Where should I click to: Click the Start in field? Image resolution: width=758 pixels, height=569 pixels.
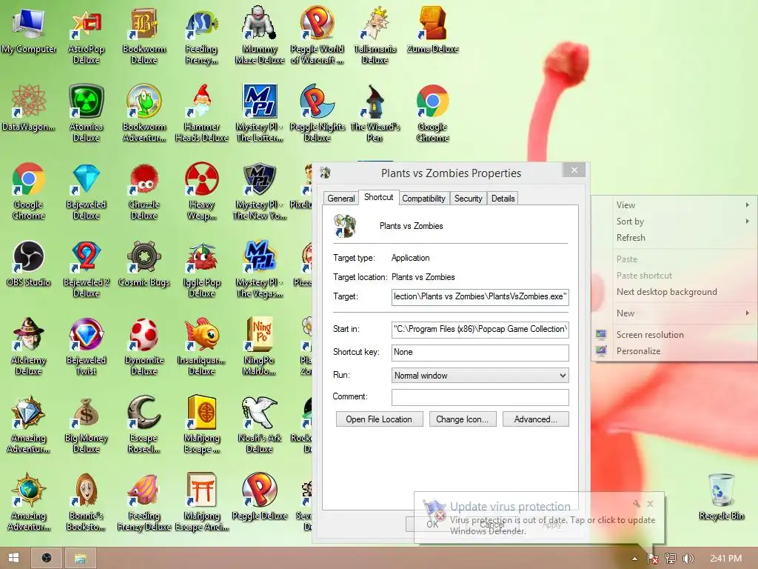(480, 329)
